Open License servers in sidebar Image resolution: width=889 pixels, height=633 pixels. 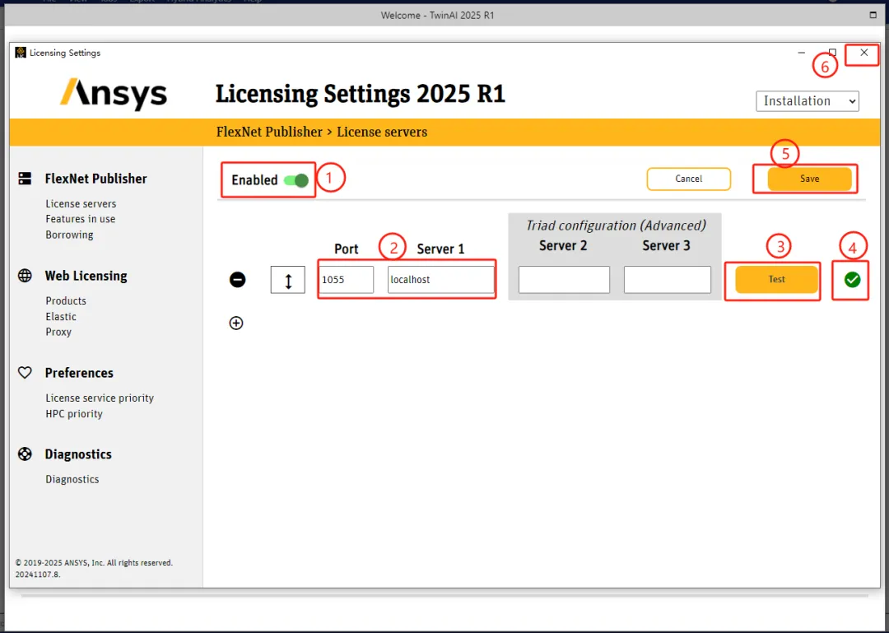[x=81, y=203]
